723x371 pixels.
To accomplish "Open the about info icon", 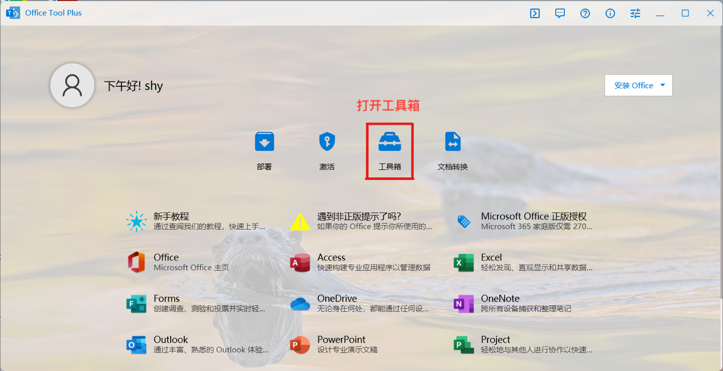I will click(x=610, y=13).
